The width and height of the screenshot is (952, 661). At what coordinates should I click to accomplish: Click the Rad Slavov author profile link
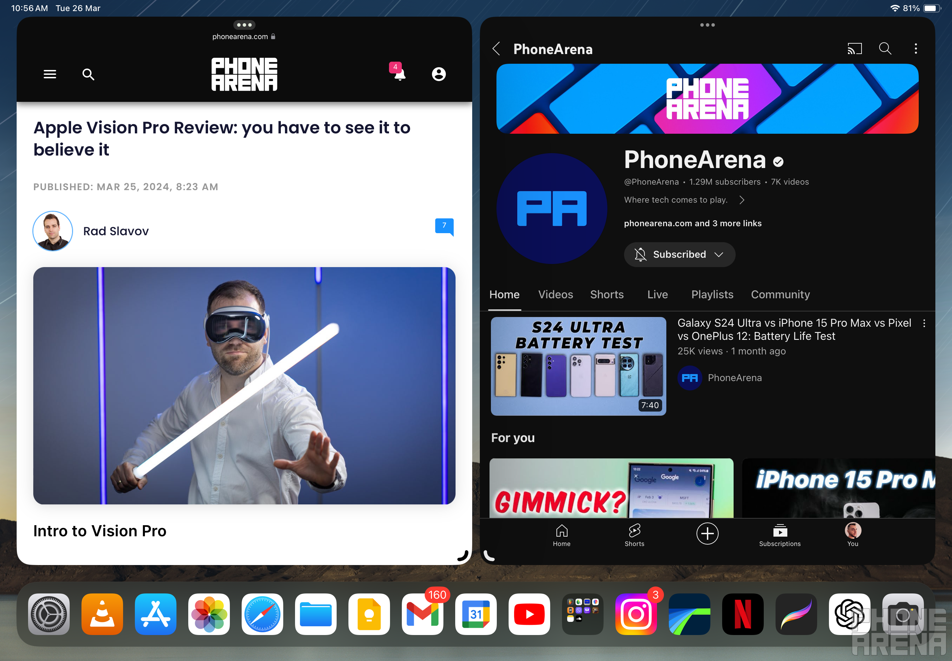[115, 230]
